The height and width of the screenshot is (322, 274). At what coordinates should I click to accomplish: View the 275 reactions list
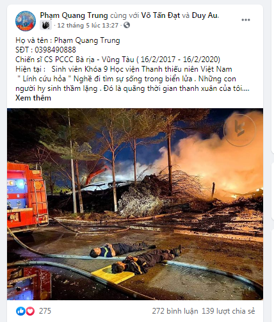point(45,311)
